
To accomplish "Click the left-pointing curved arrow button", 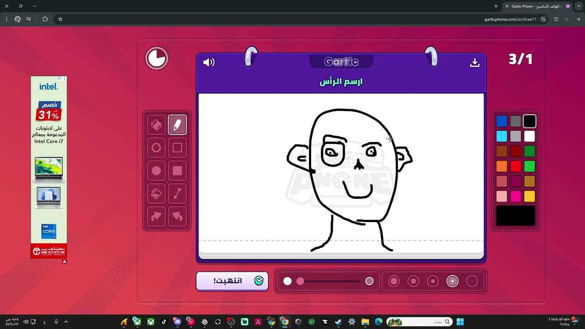I will (177, 217).
